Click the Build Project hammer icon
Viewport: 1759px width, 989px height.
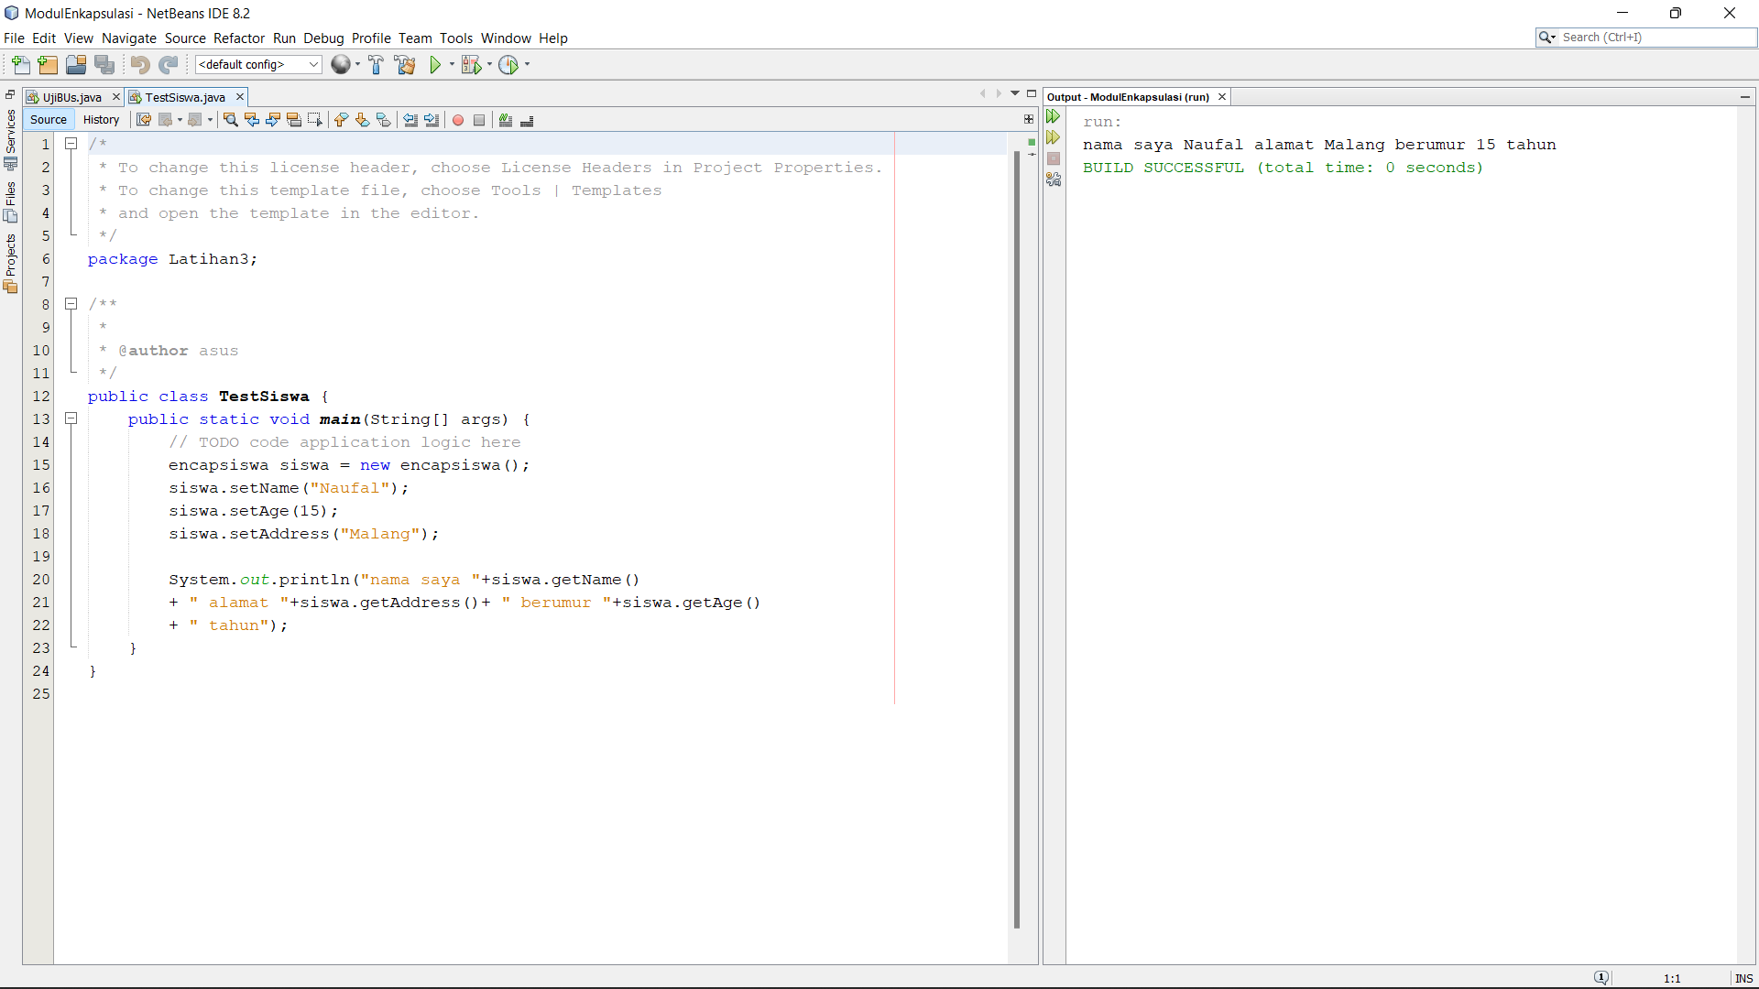point(377,65)
